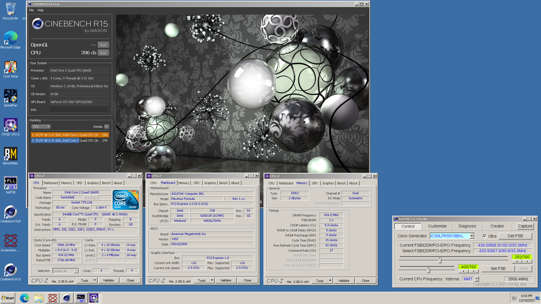Toggle the Ultra checkbox in SetFSB
541x304 pixels.
485,236
